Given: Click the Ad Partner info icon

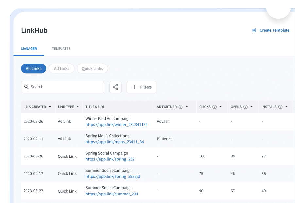Looking at the screenshot, I should tap(181, 107).
